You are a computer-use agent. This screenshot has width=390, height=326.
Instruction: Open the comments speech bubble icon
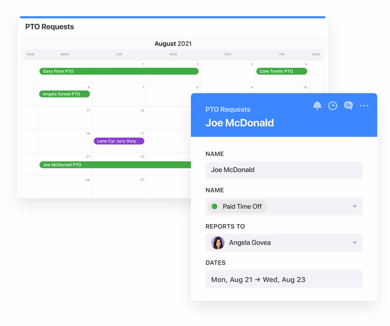(348, 105)
